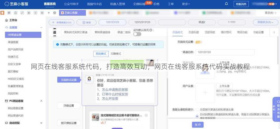Image resolution: width=280 pixels, height=129 pixels.
Task: Toggle the 设为默认样式 switch
Action: click(x=137, y=34)
